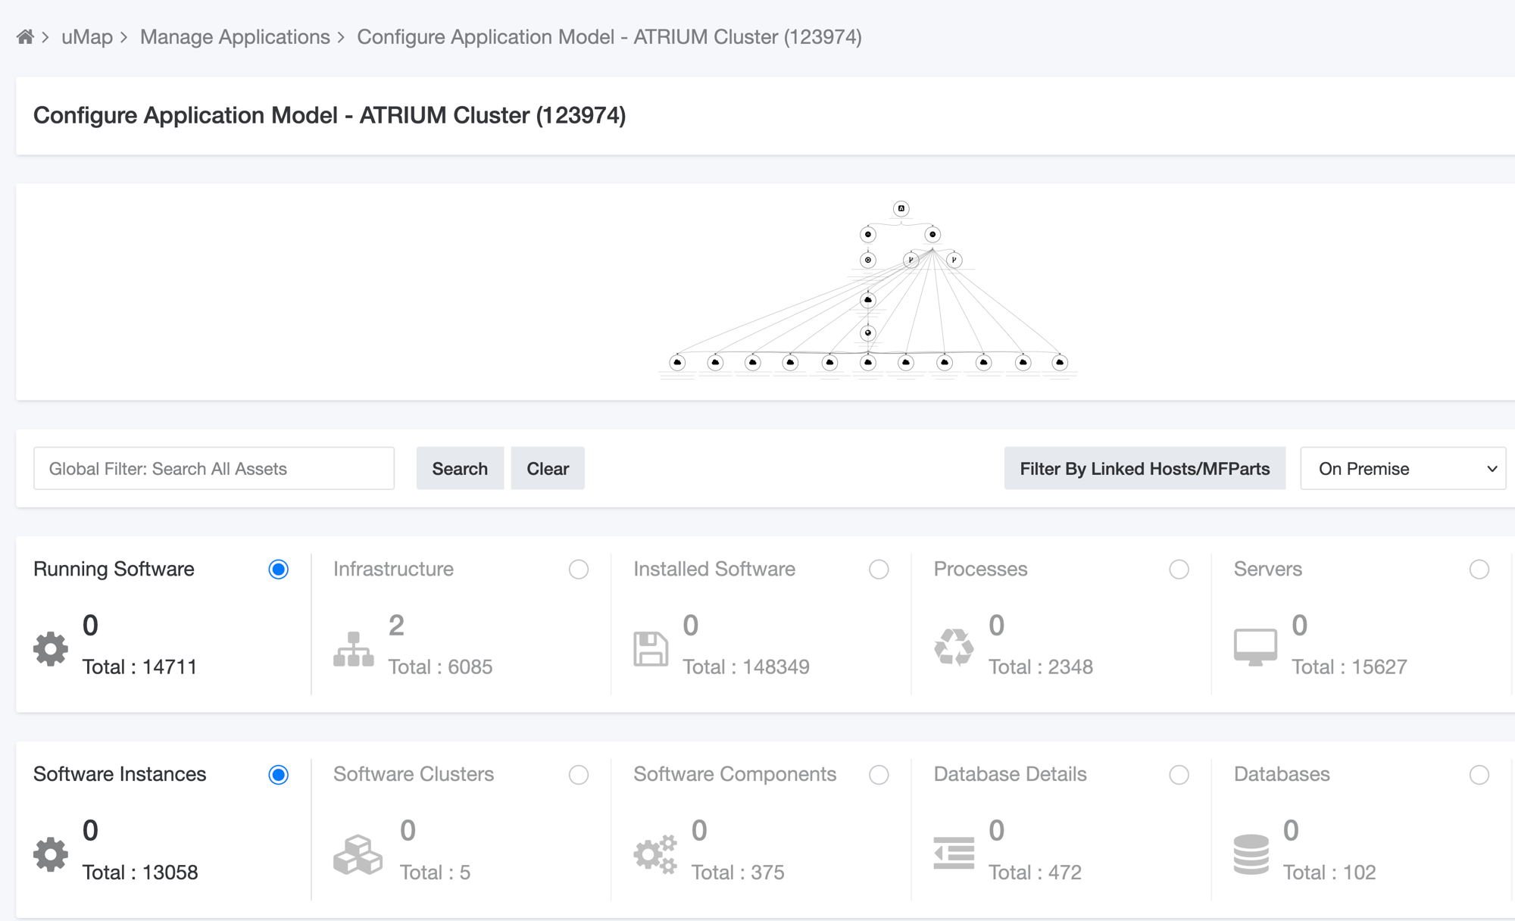This screenshot has height=921, width=1515.
Task: Select the Processes radio button
Action: (1179, 569)
